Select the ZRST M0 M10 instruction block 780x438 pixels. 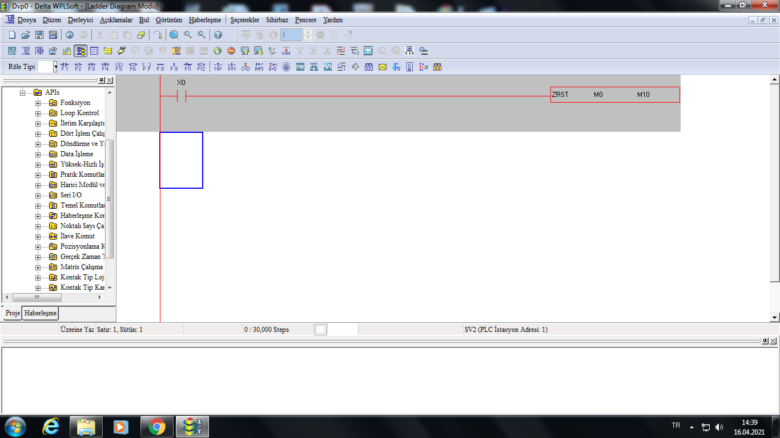[615, 95]
